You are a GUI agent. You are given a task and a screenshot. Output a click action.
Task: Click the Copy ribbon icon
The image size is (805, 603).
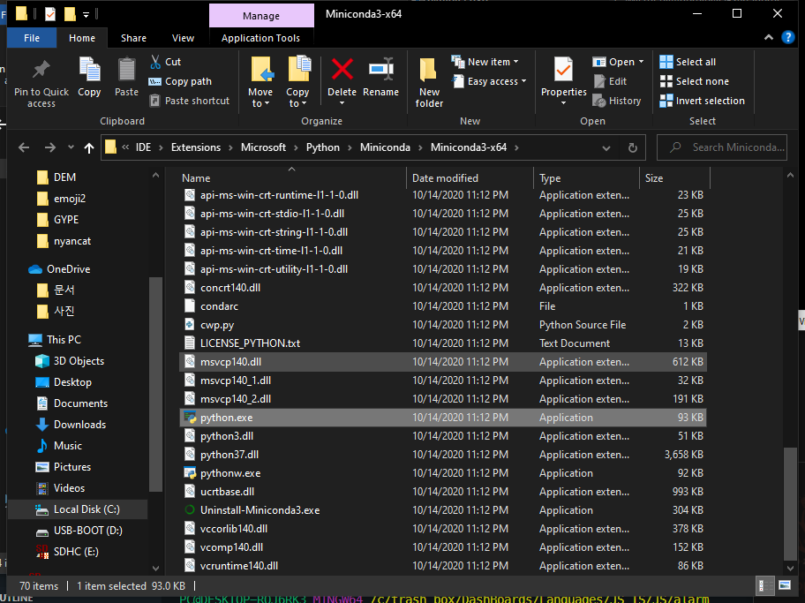pos(89,70)
